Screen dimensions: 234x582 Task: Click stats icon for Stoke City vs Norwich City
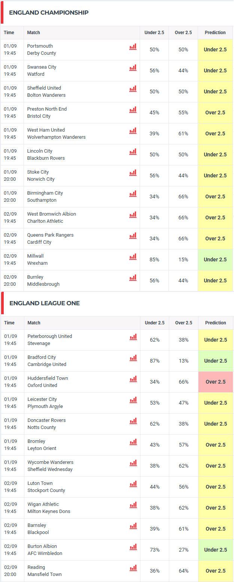coord(133,172)
